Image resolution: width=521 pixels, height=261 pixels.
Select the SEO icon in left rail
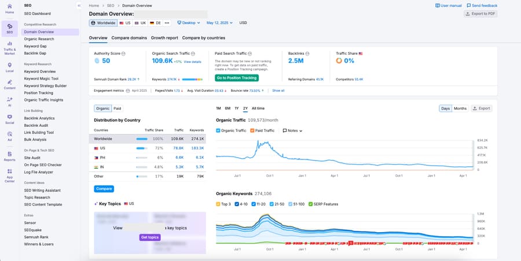point(10,26)
